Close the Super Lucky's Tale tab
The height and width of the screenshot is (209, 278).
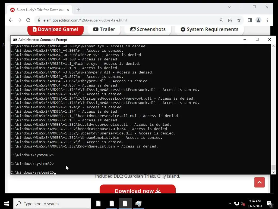click(x=68, y=10)
